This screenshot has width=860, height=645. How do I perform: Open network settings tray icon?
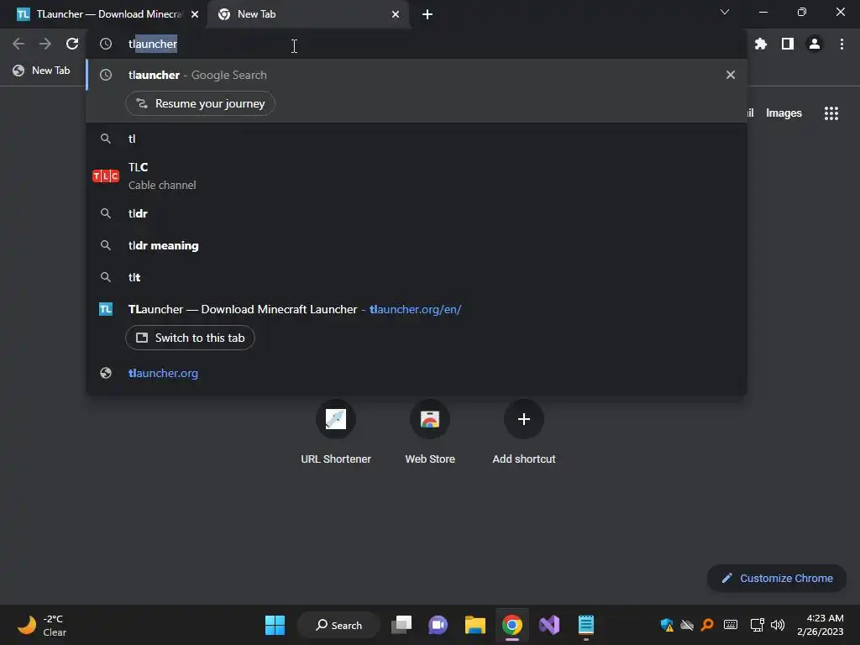pyautogui.click(x=757, y=625)
